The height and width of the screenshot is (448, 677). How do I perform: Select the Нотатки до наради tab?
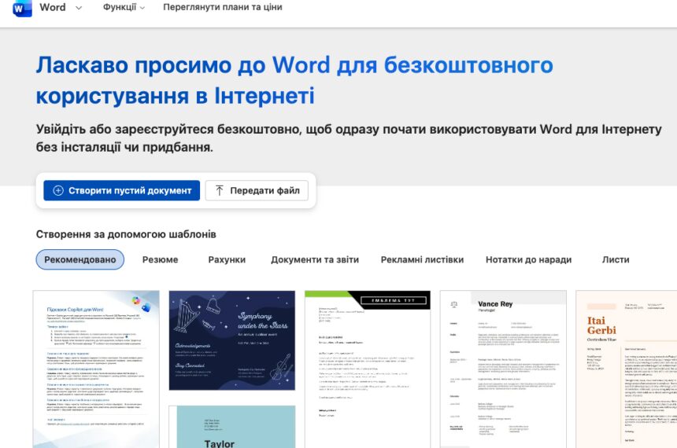click(x=528, y=259)
